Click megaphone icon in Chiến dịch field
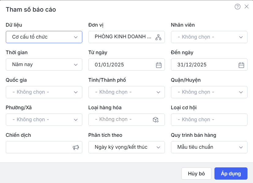 [x=76, y=147]
